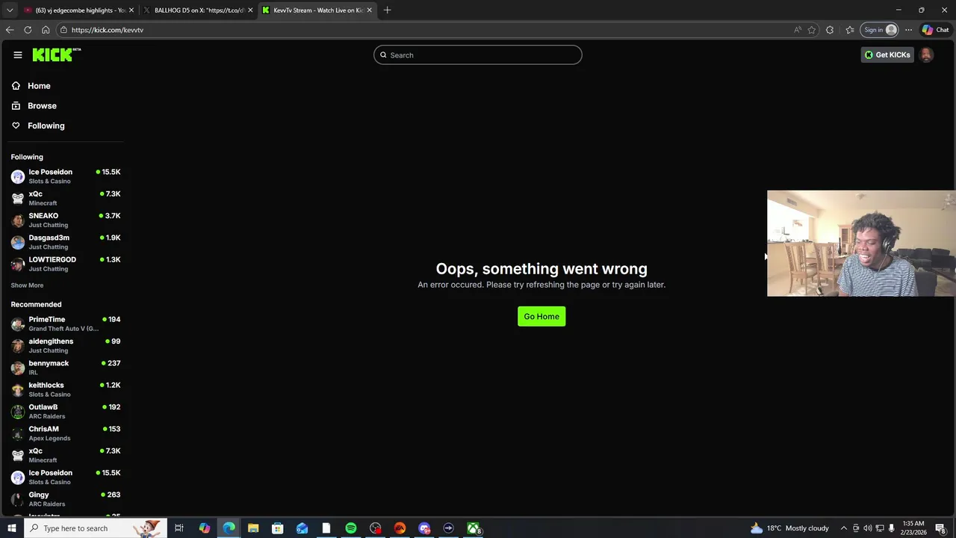Open the favorites list icon

point(850,30)
